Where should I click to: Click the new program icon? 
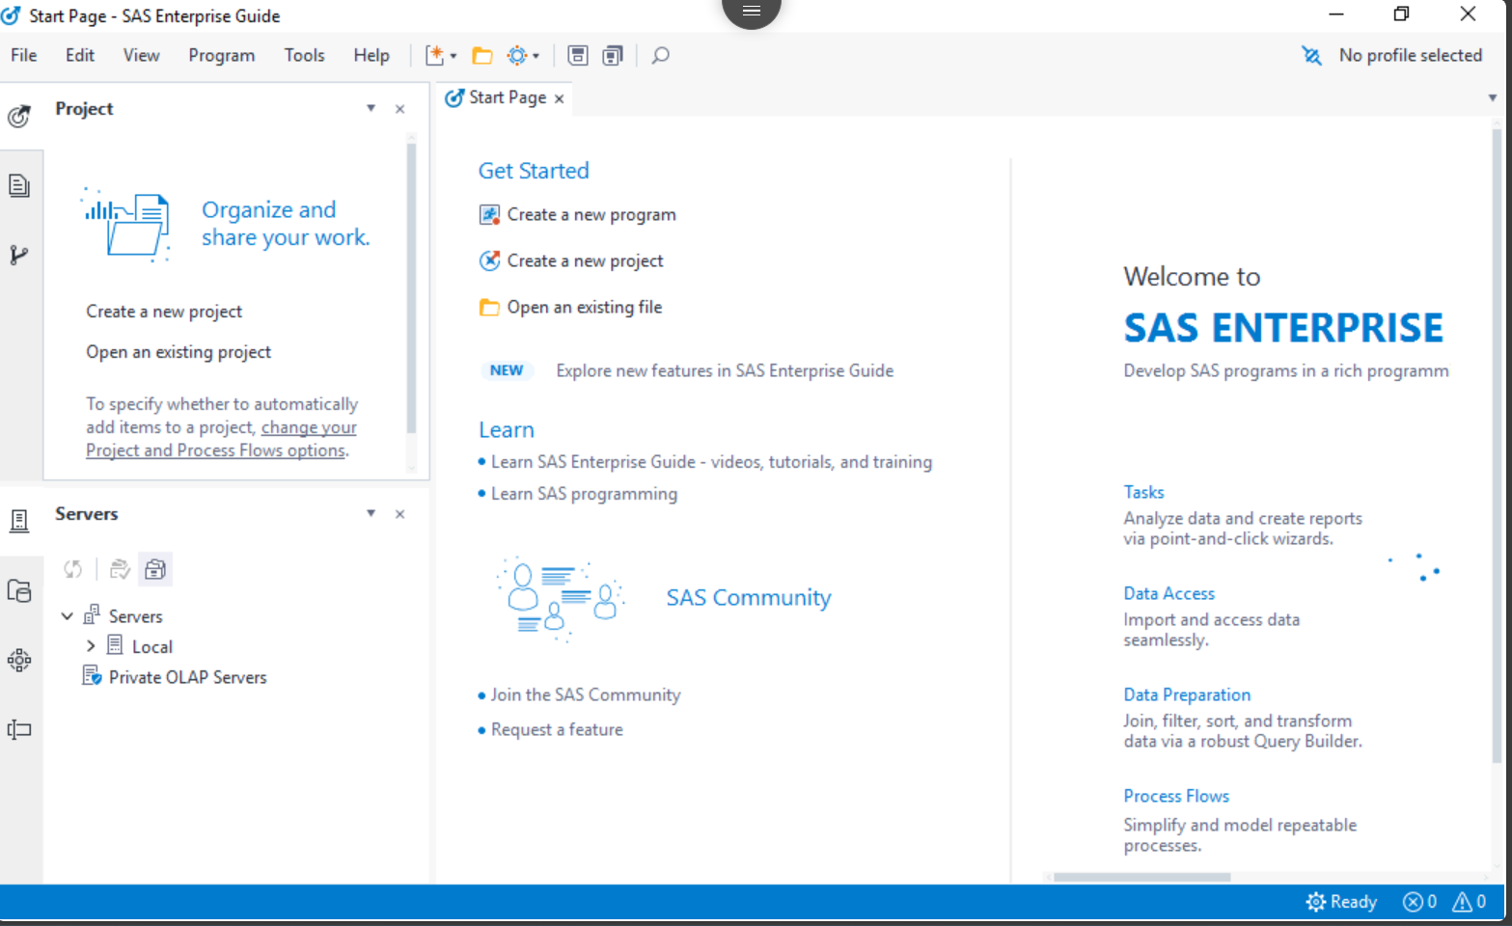(490, 214)
